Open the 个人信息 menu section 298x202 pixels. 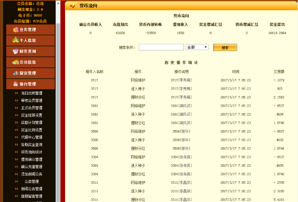(x=31, y=40)
